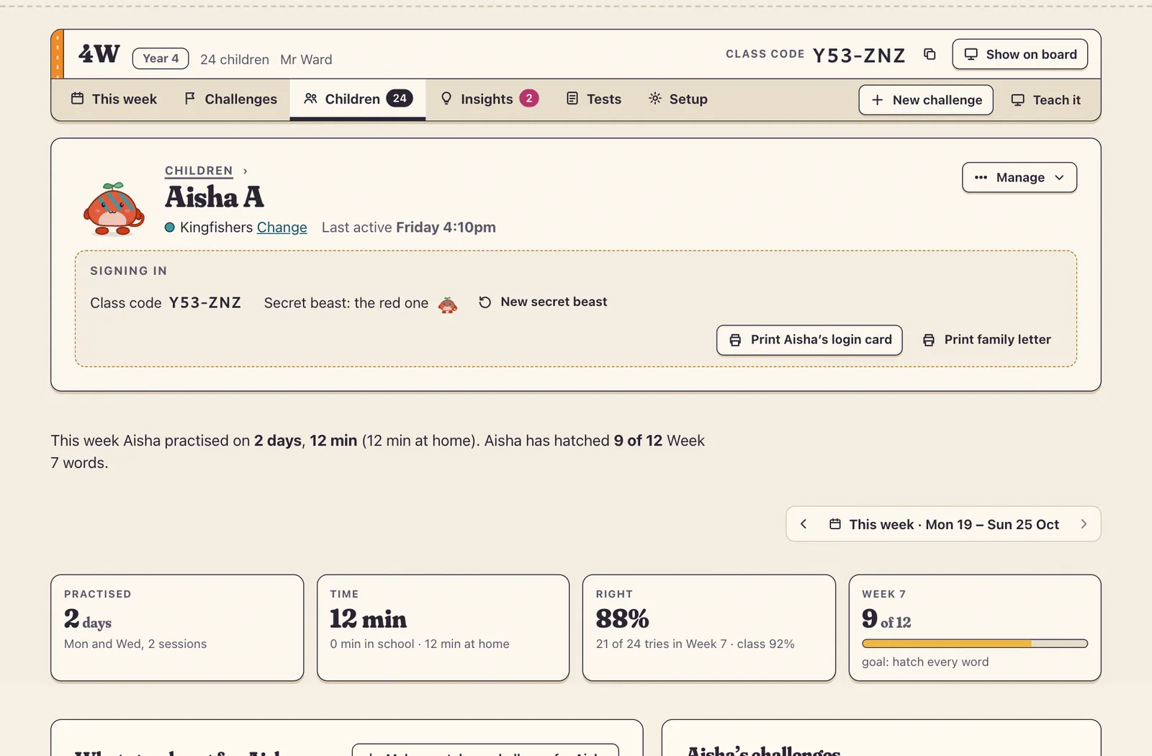Open the week range picker

pos(944,524)
